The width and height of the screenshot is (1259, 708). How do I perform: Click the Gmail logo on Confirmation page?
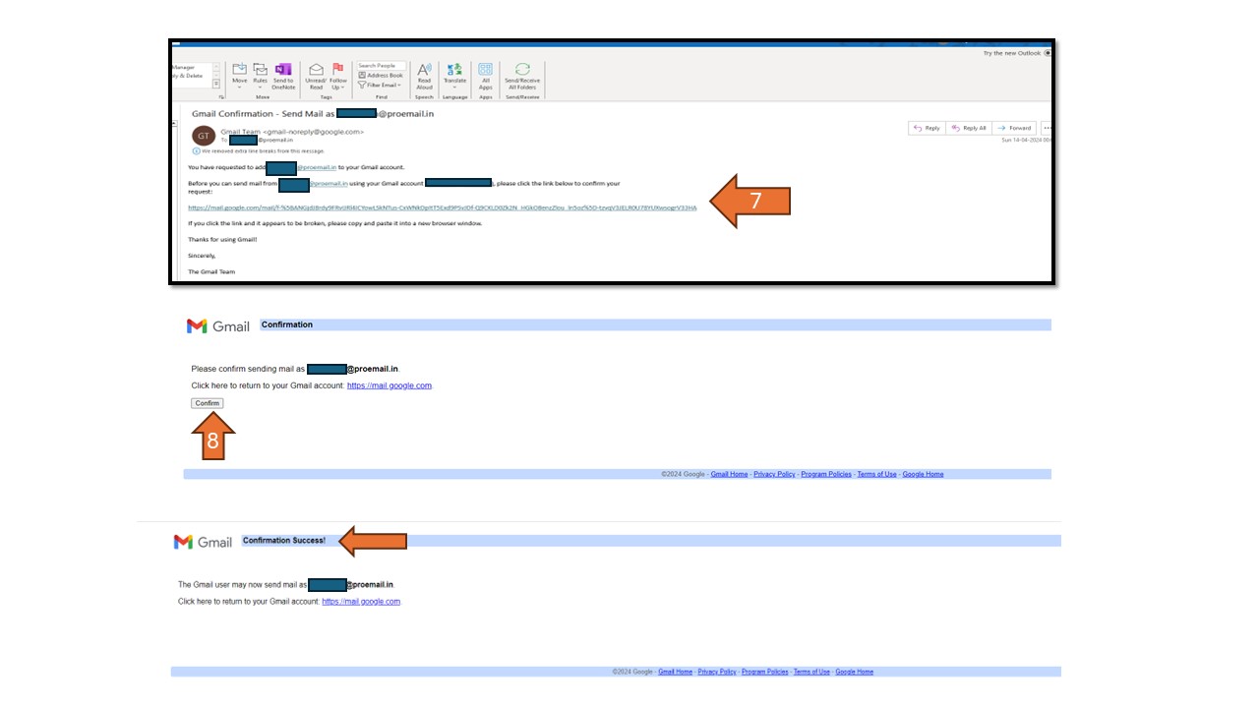point(218,325)
